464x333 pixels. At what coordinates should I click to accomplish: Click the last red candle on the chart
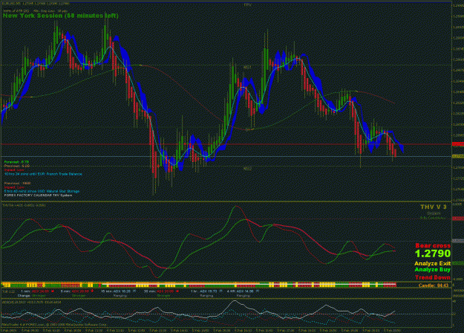396,153
